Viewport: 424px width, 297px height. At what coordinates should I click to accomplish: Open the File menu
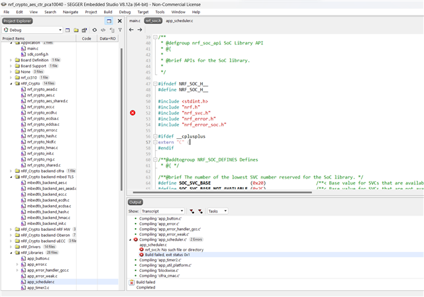[7, 12]
